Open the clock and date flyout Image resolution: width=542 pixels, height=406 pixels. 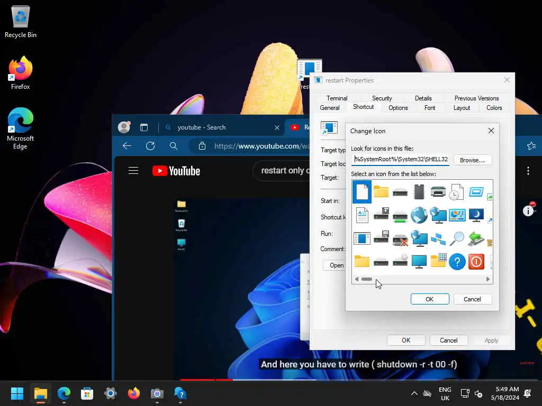pos(505,393)
